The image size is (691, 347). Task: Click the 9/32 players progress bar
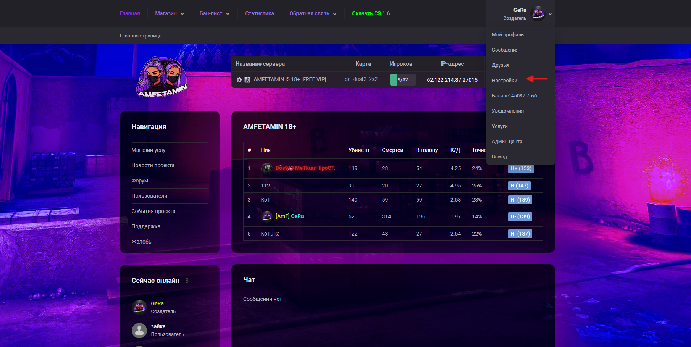point(403,80)
